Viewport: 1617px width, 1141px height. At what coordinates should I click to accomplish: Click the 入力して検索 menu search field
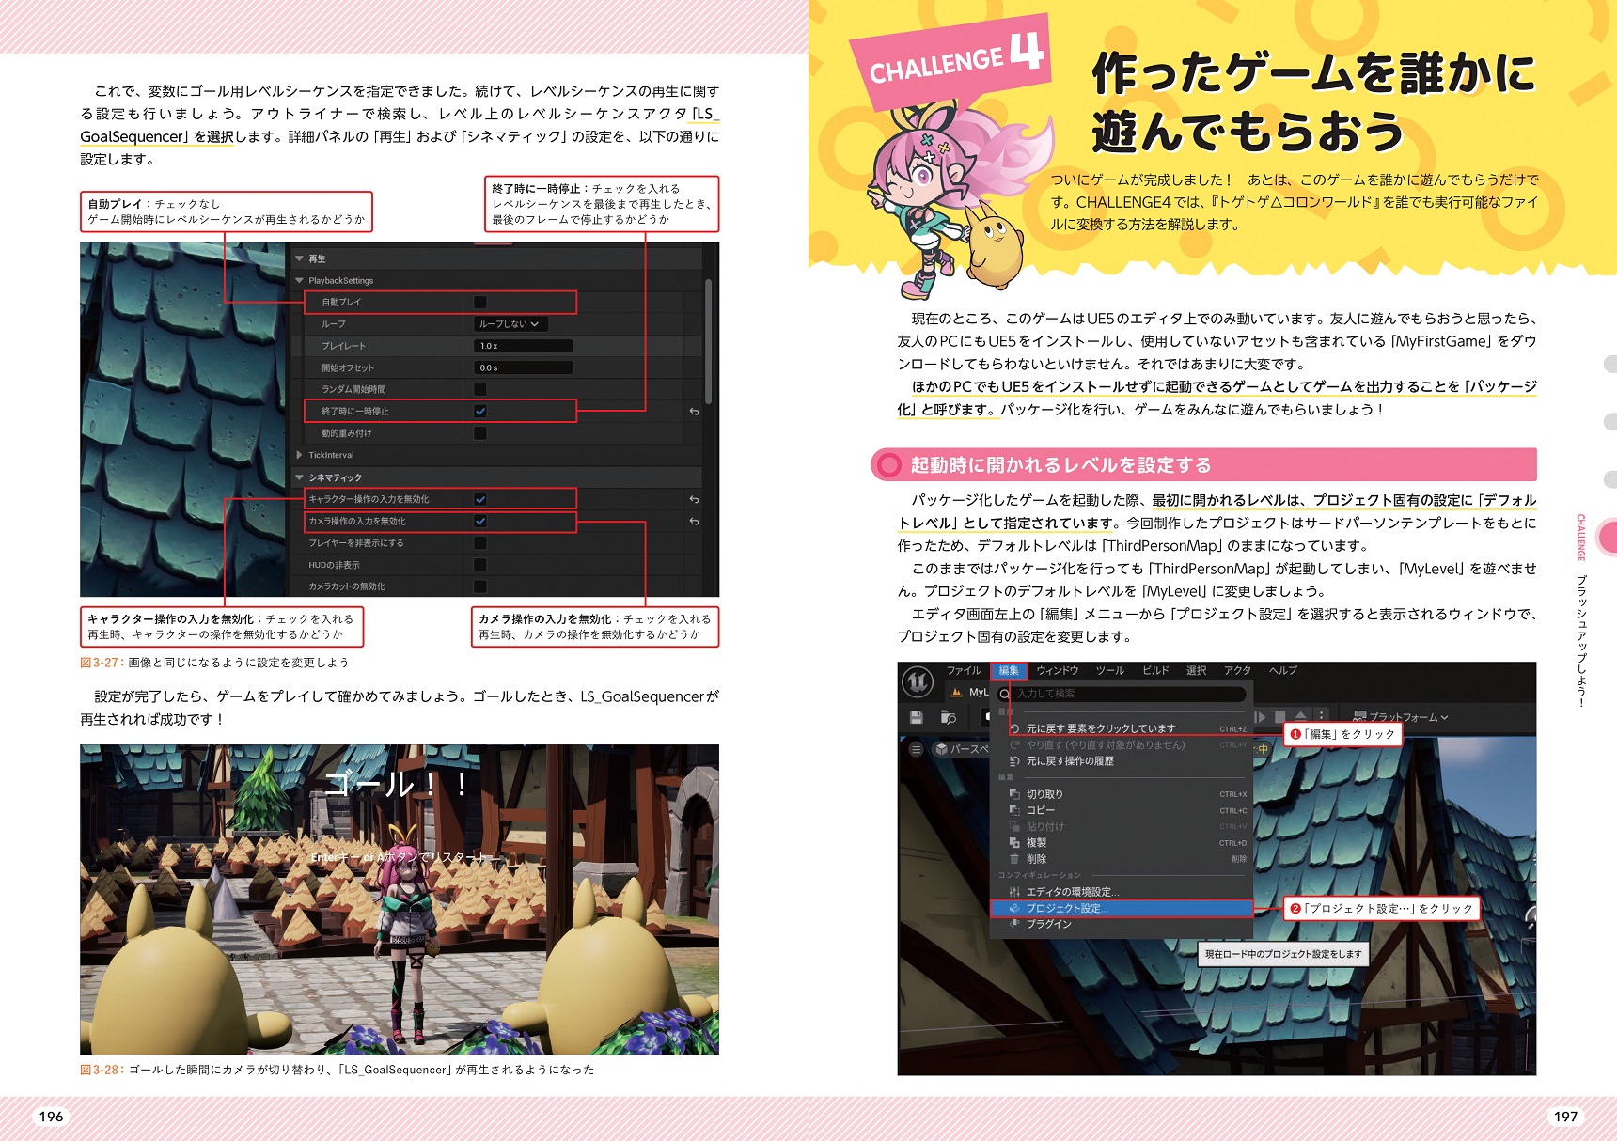pyautogui.click(x=1126, y=694)
